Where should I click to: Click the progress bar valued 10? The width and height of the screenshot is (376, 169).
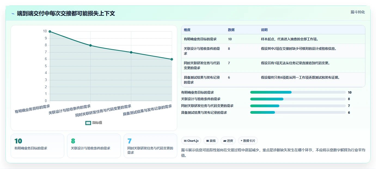[298, 92]
